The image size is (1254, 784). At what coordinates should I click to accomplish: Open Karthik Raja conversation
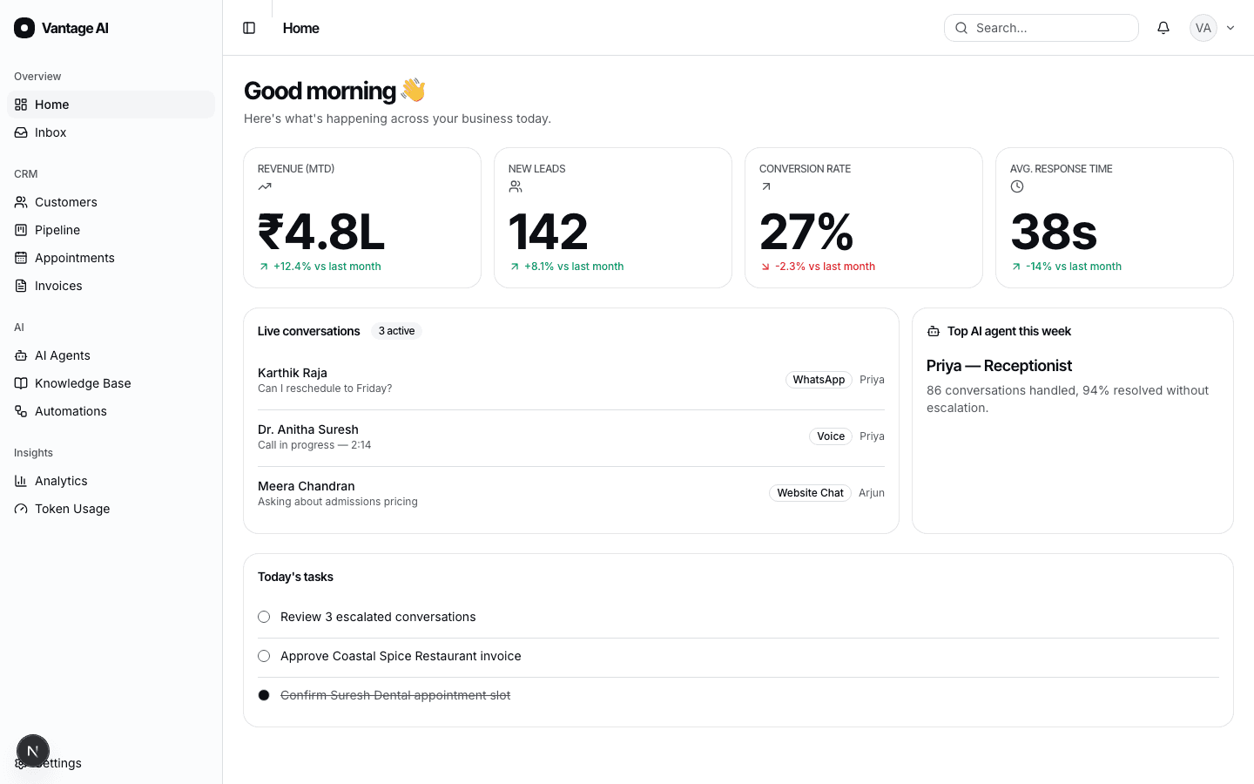coord(571,381)
